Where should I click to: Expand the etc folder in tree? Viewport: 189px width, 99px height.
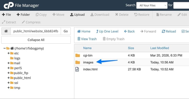pos(8,53)
